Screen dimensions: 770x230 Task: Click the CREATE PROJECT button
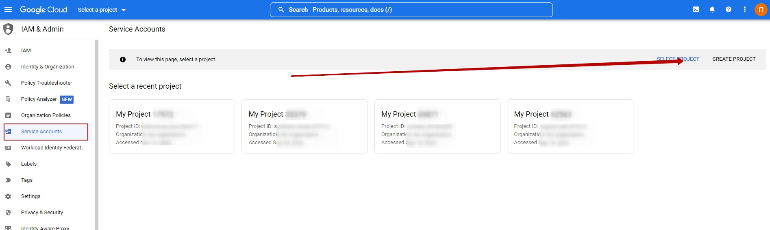734,59
